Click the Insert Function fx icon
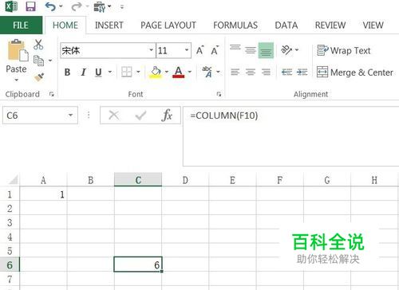The image size is (399, 290). [167, 116]
